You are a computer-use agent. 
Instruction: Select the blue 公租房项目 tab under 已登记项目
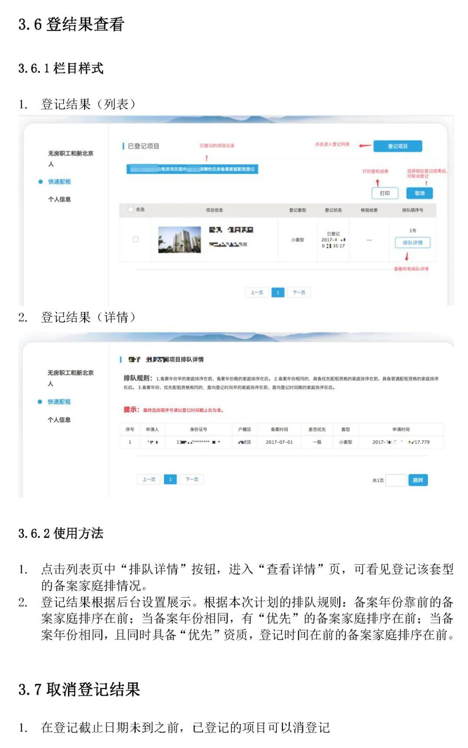(192, 169)
